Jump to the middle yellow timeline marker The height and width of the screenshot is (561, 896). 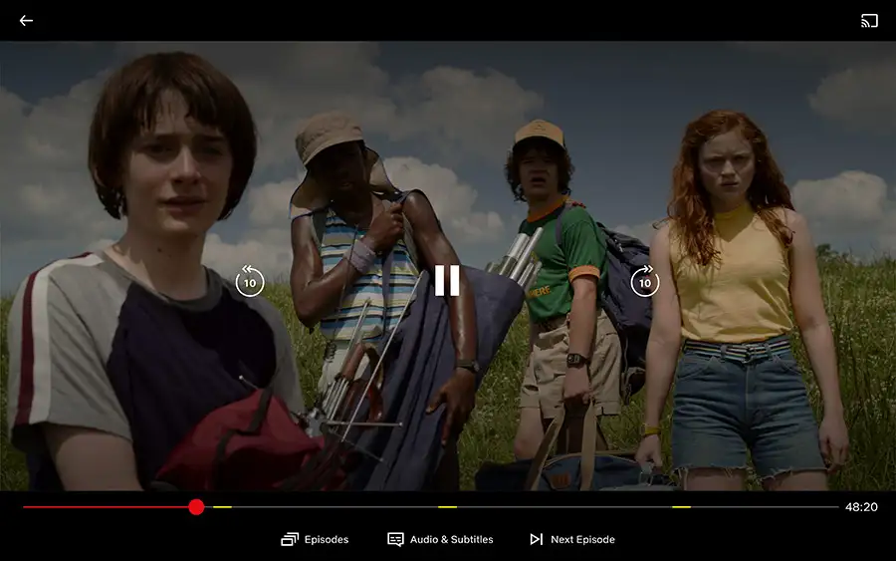(447, 506)
